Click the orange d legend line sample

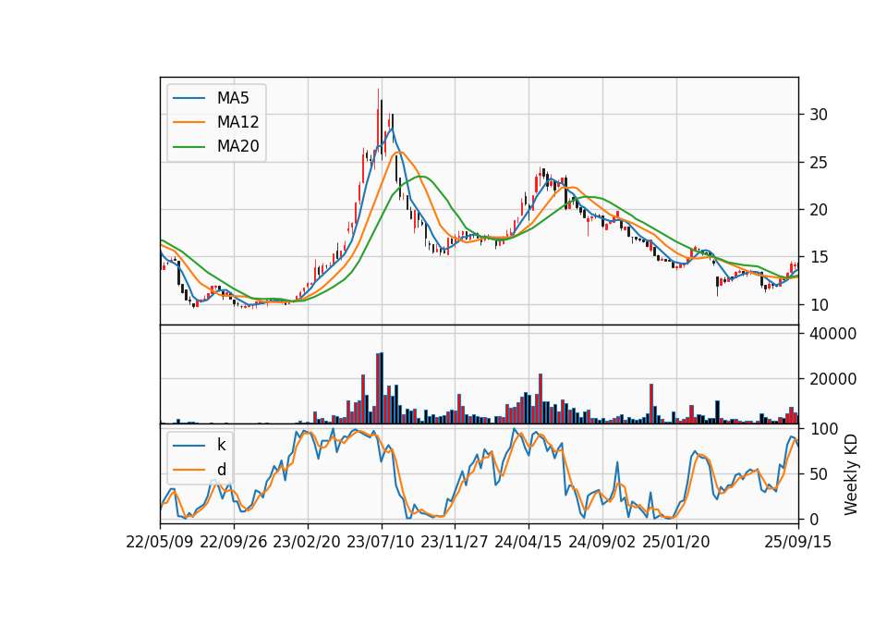188,470
